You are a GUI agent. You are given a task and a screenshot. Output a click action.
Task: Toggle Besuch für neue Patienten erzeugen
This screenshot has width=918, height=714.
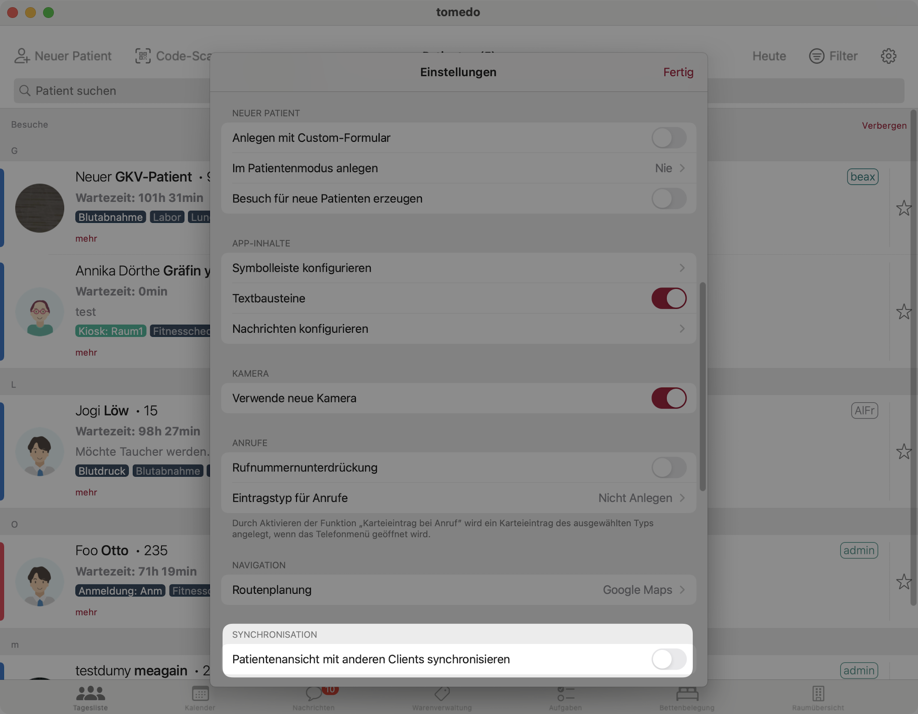pyautogui.click(x=669, y=199)
